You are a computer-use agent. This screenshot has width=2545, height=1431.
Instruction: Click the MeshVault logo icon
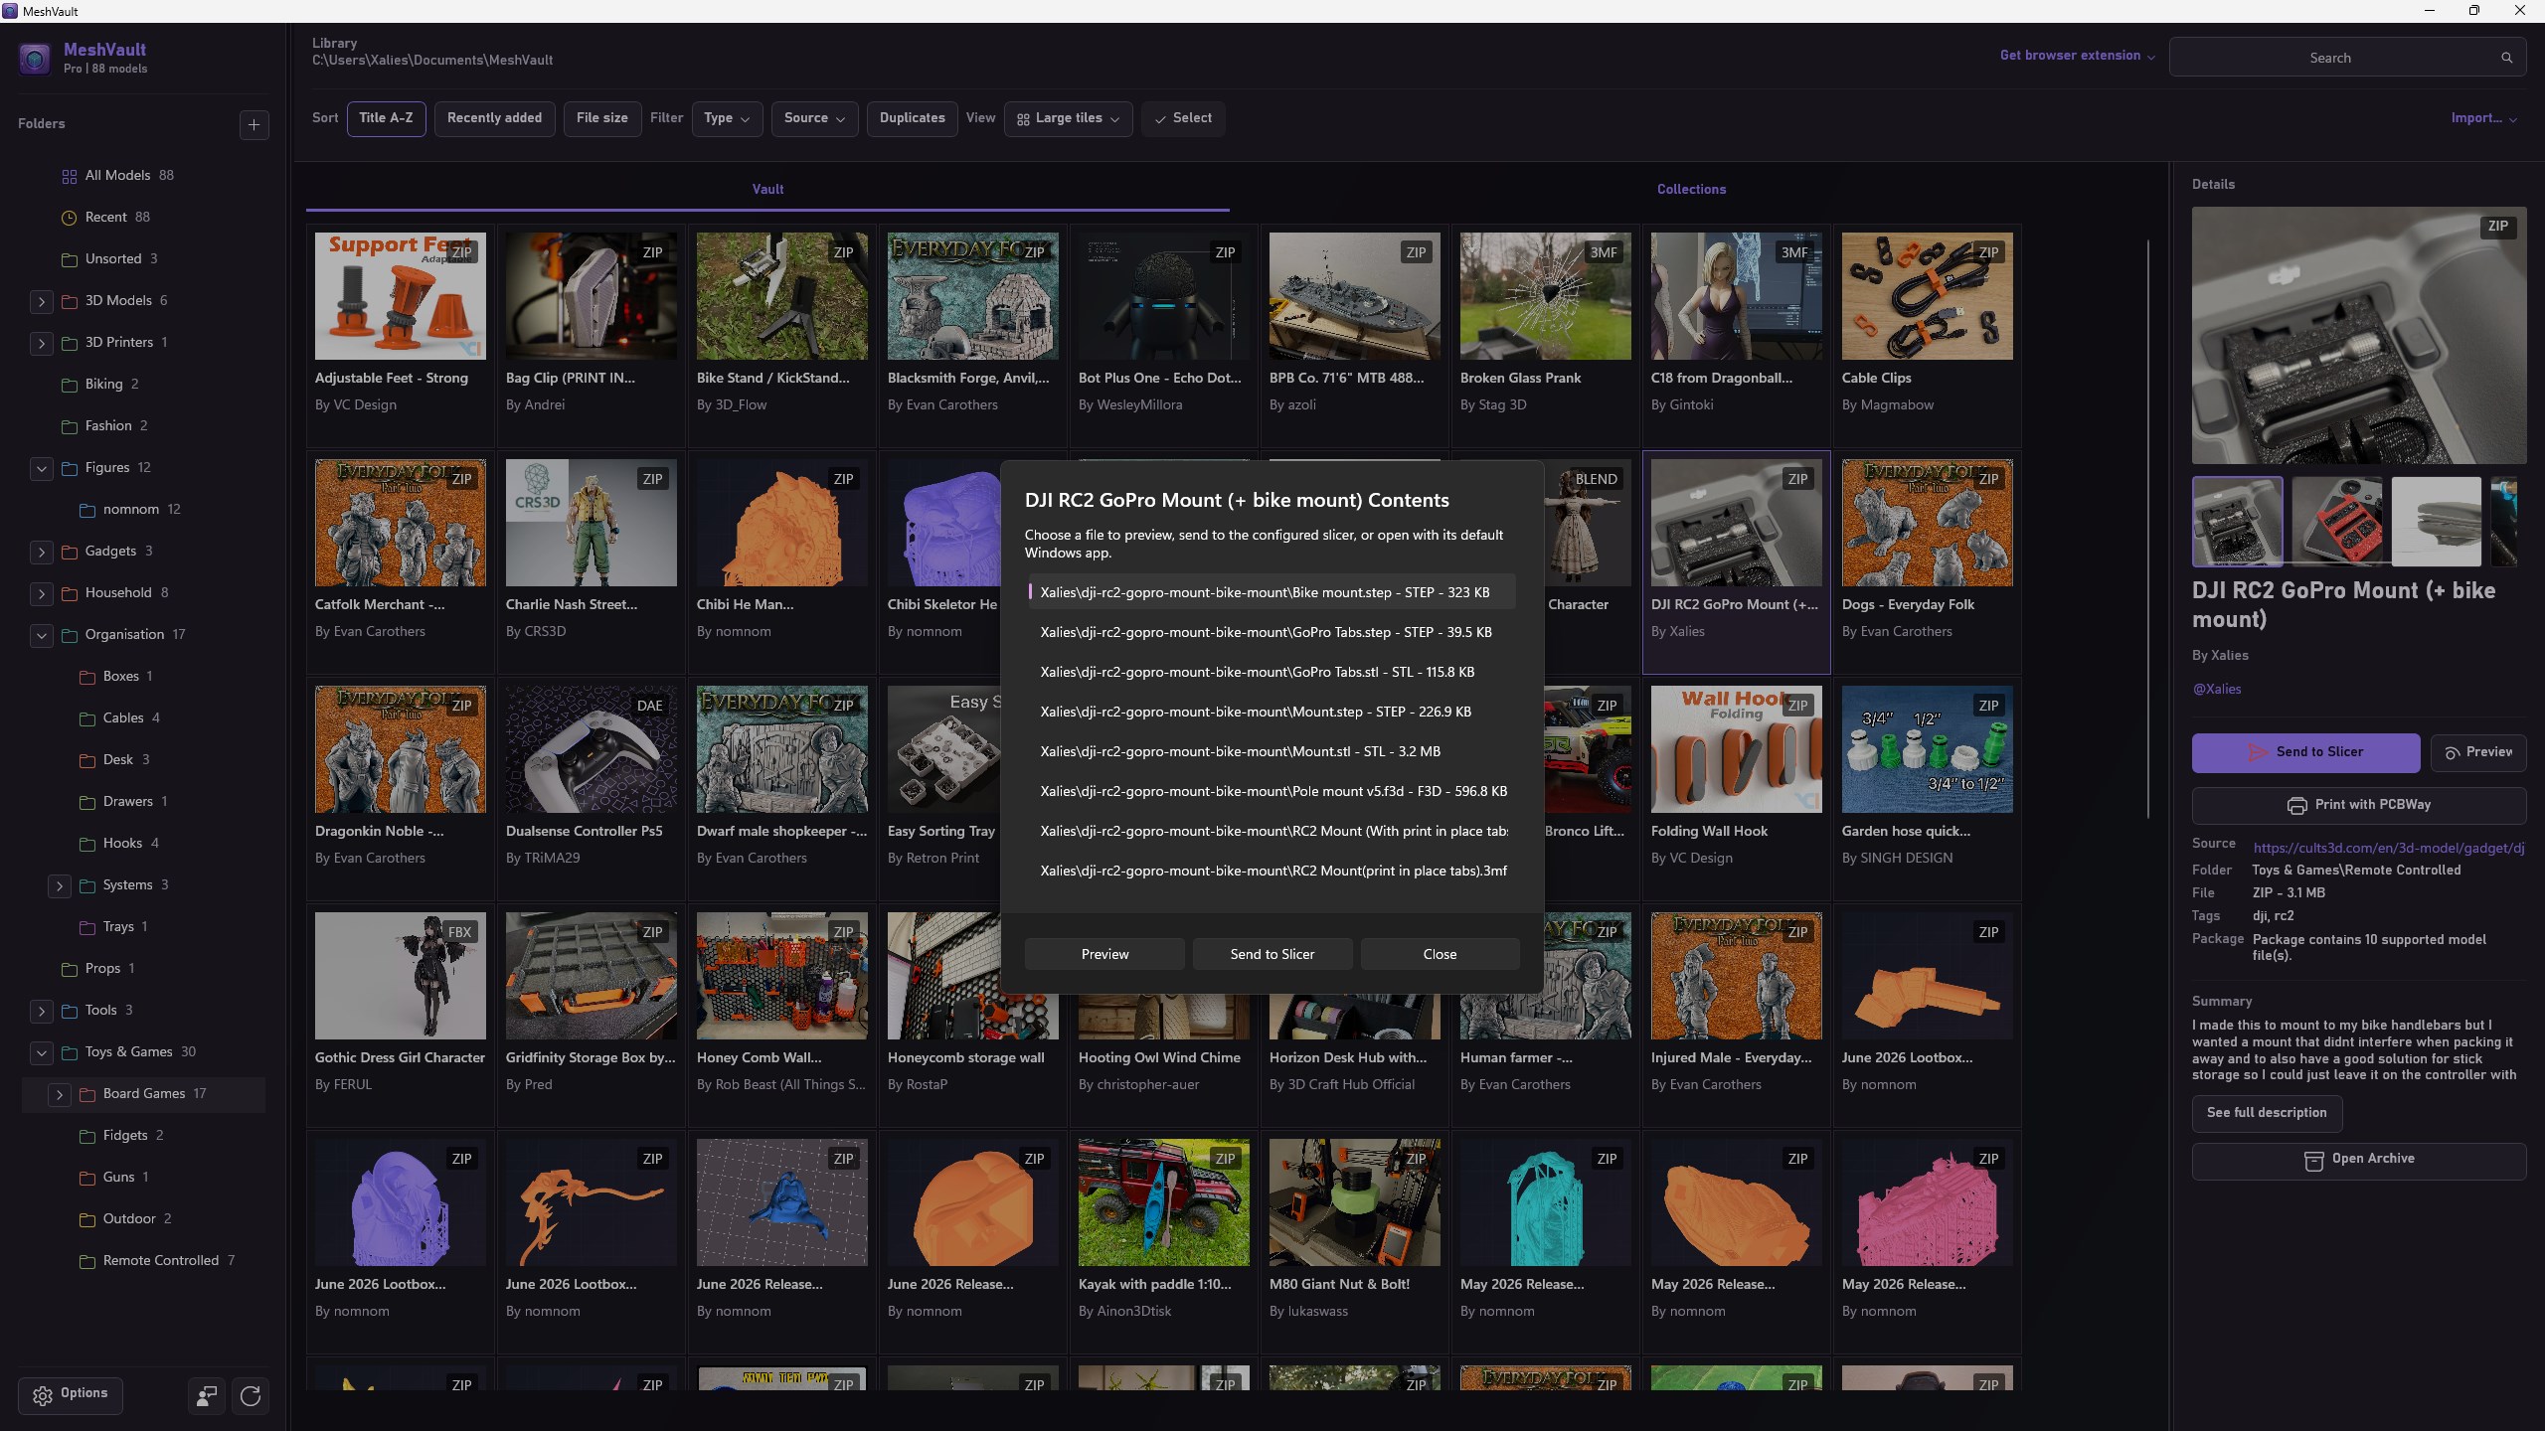[x=35, y=59]
